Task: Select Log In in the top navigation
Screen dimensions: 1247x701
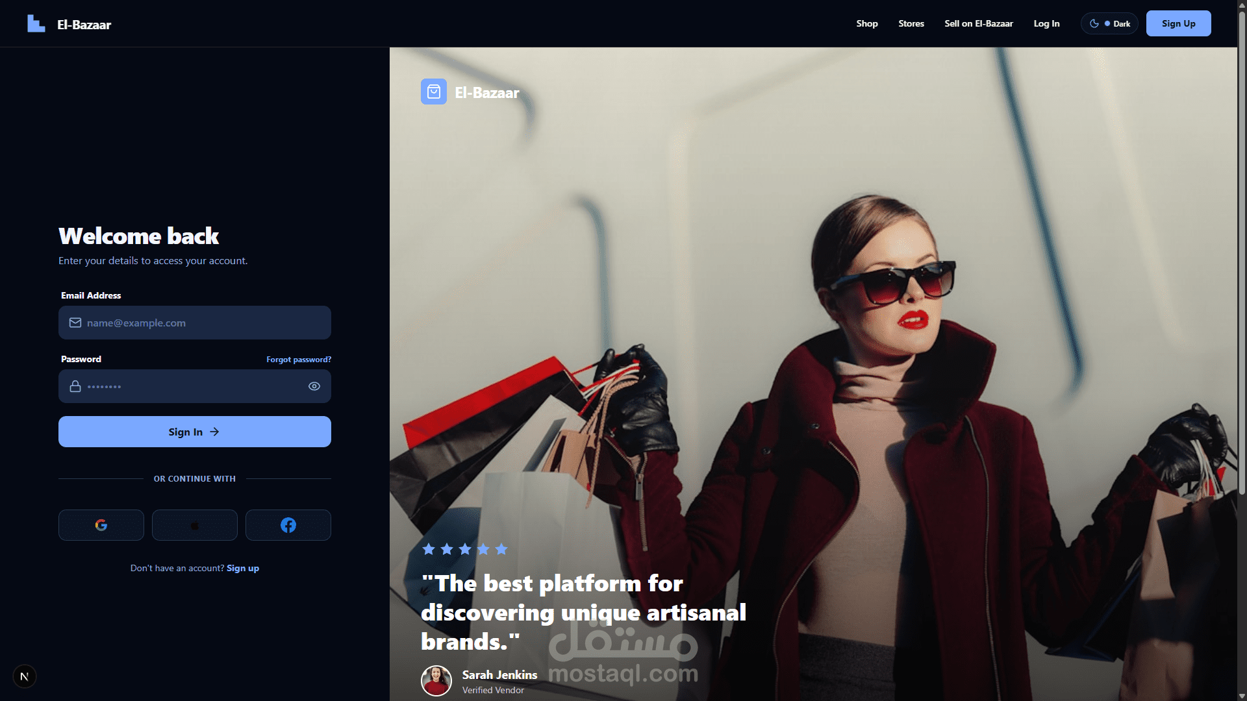Action: tap(1046, 23)
